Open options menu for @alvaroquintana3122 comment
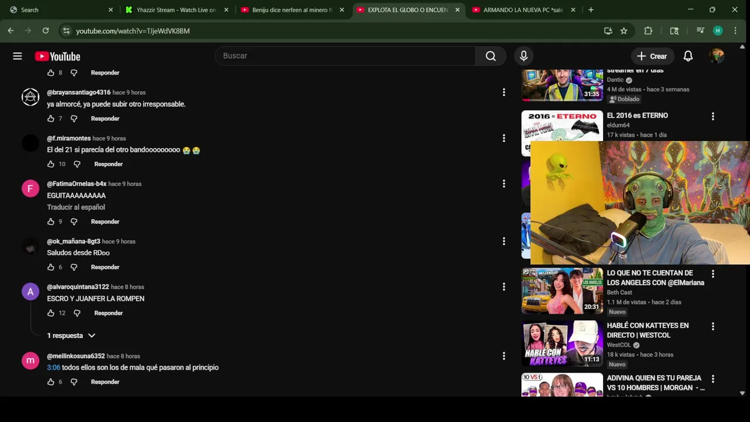Screen dimensions: 750x422 503,287
